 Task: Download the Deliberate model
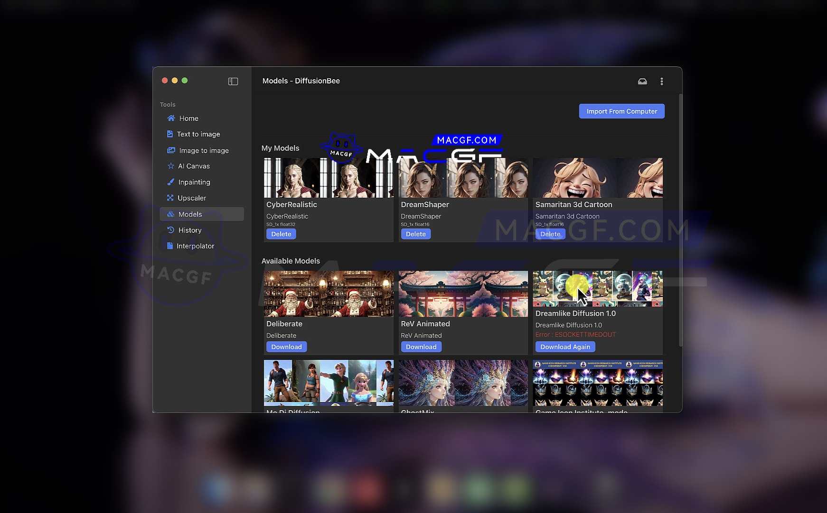286,347
